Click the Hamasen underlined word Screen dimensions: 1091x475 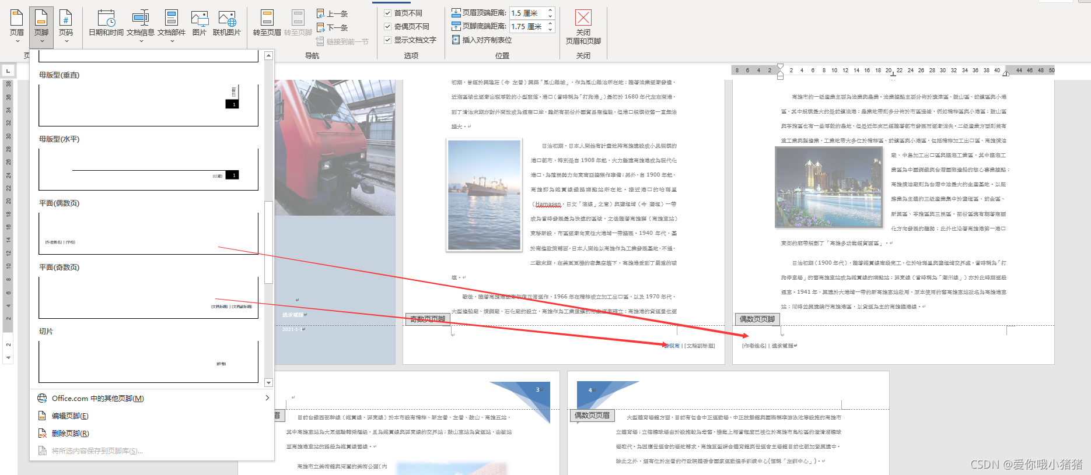pyautogui.click(x=548, y=204)
